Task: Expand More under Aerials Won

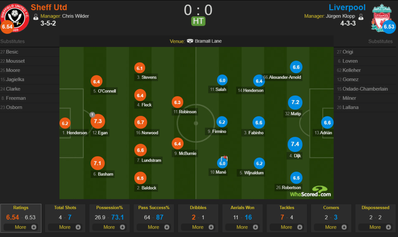Action: (242, 227)
